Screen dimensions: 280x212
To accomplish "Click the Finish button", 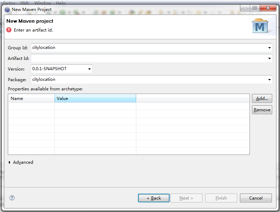I will pyautogui.click(x=221, y=198).
